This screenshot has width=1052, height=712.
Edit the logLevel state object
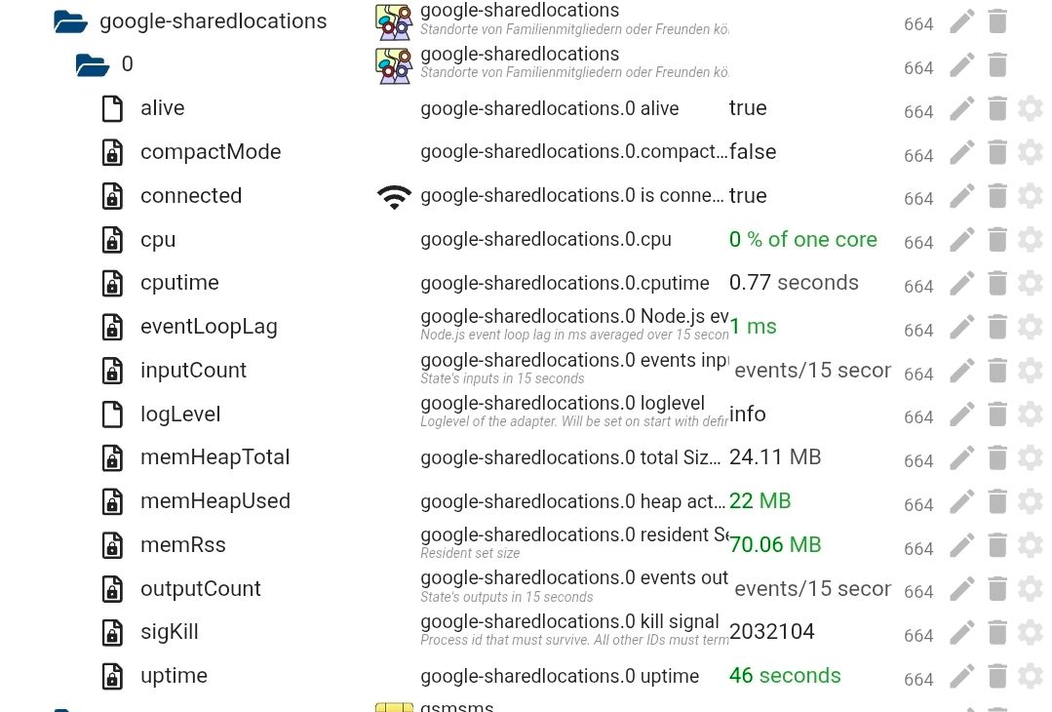[x=962, y=415]
